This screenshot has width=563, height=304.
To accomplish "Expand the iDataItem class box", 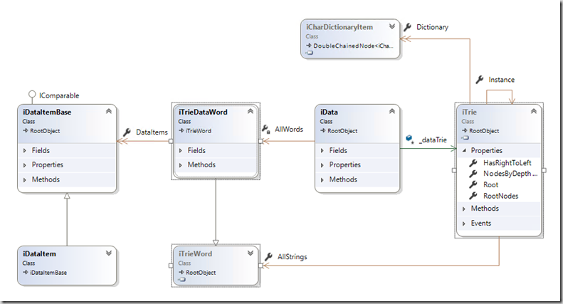I will [x=108, y=253].
